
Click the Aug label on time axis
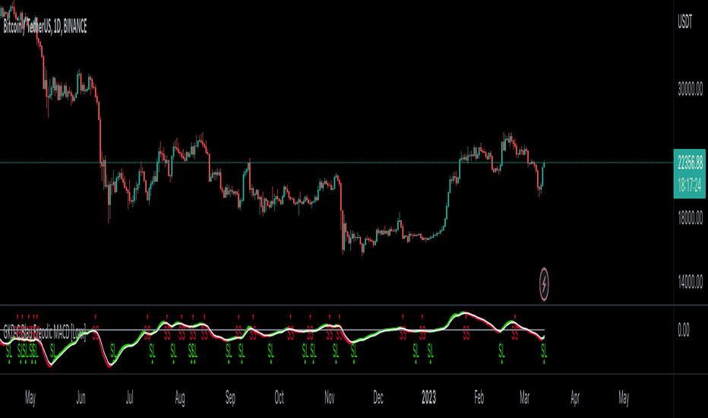[180, 398]
